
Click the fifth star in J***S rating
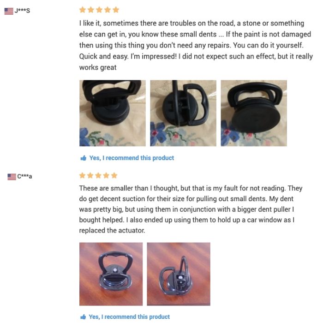(116, 10)
